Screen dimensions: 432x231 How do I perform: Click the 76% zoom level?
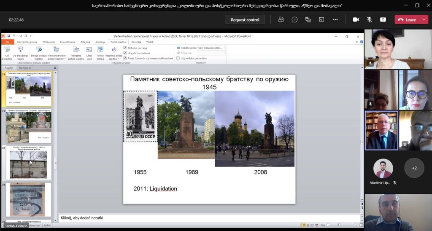(x=323, y=225)
